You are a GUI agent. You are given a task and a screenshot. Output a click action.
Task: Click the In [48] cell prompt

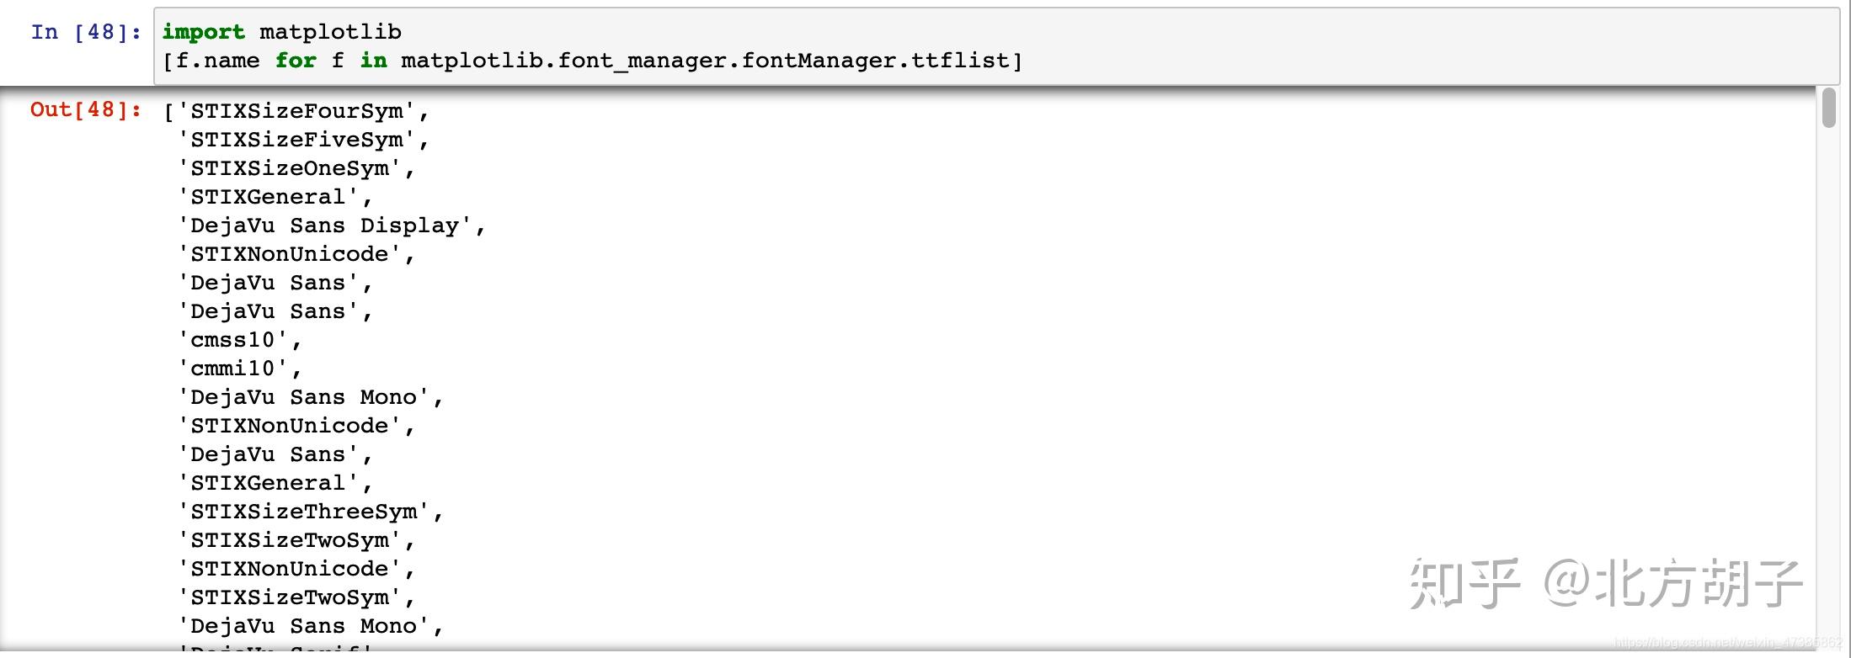(x=86, y=32)
